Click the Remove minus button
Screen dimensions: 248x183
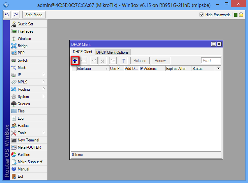coord(83,61)
